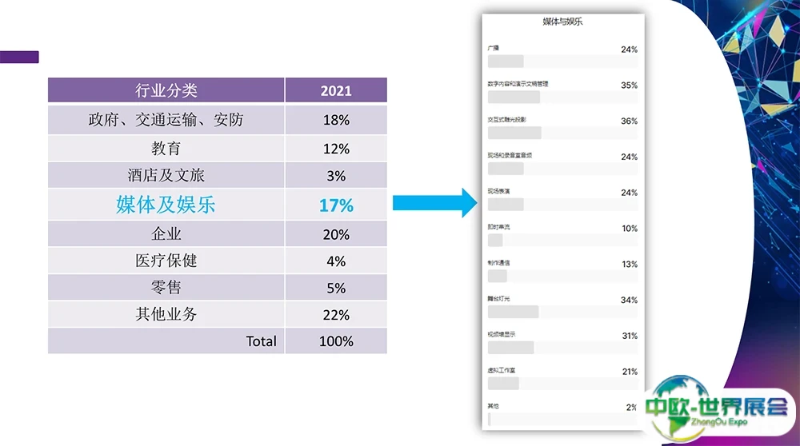The width and height of the screenshot is (800, 446).
Task: Click the 2021 column header
Action: 336,90
